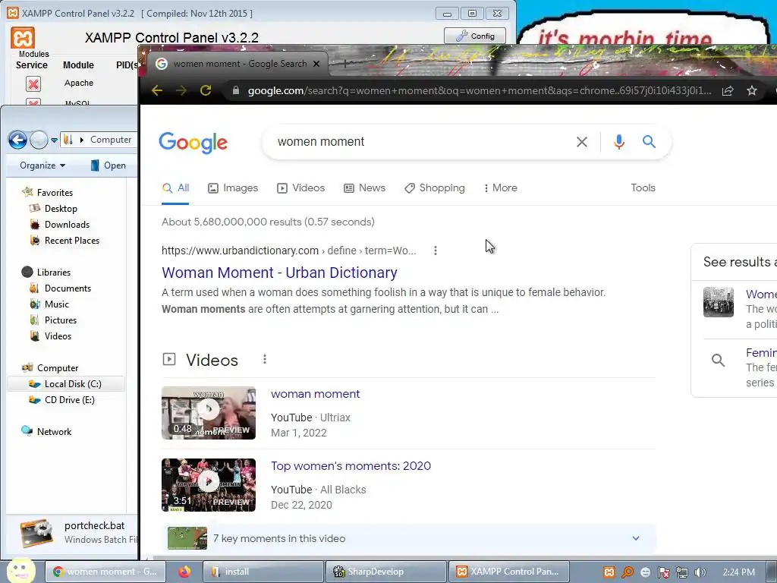Open XAMPP Config button

[475, 36]
